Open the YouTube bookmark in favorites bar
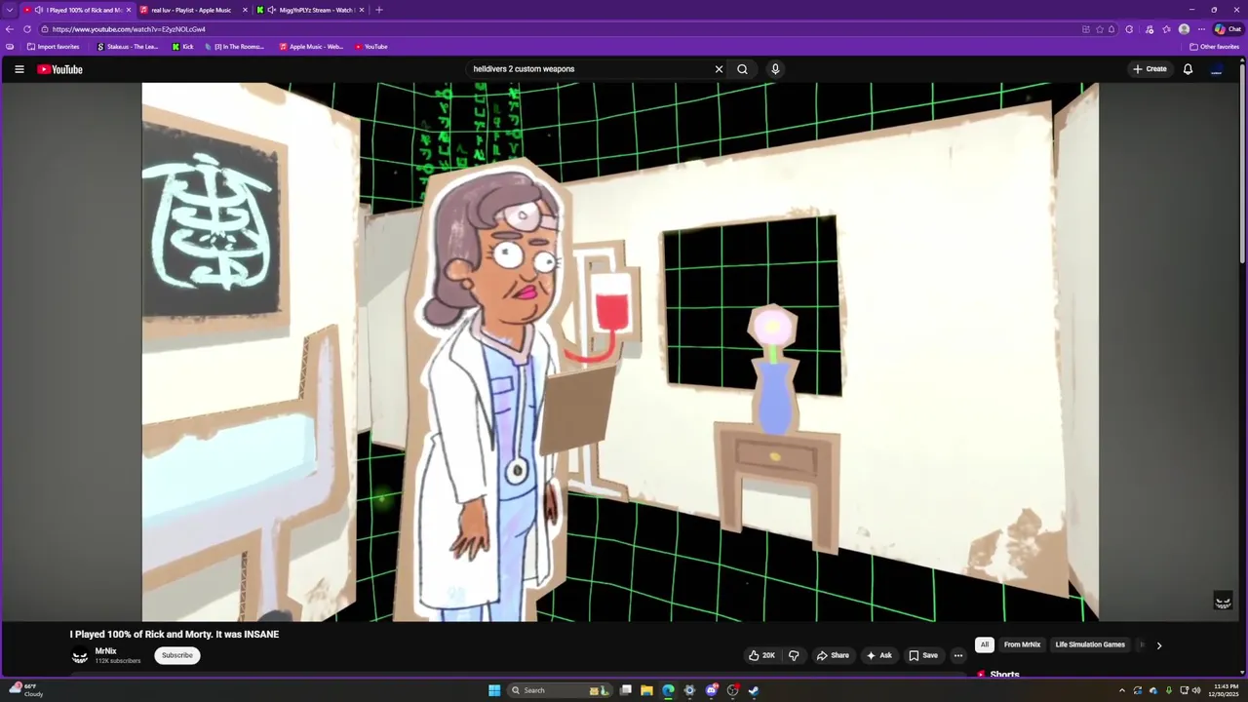The height and width of the screenshot is (702, 1248). click(x=371, y=47)
